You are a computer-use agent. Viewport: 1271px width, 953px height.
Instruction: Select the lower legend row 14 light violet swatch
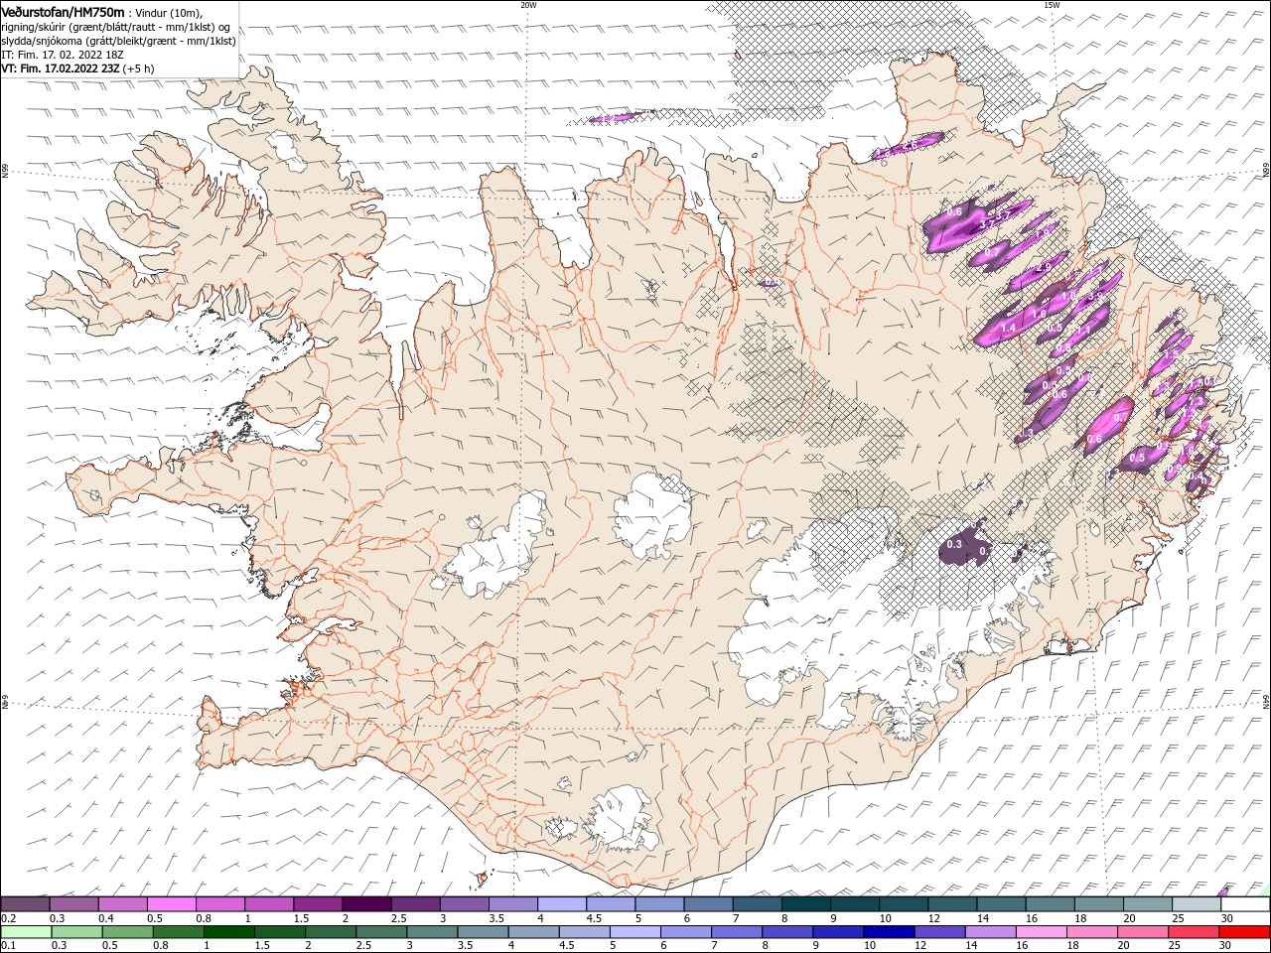tap(991, 932)
